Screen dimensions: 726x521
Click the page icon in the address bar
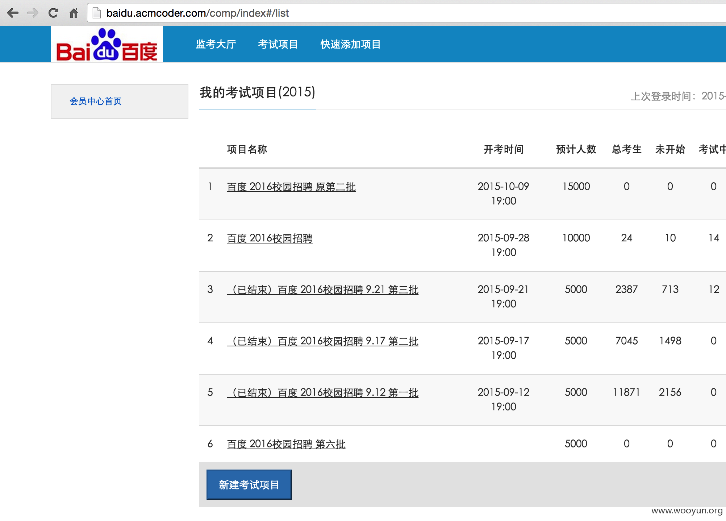[97, 13]
